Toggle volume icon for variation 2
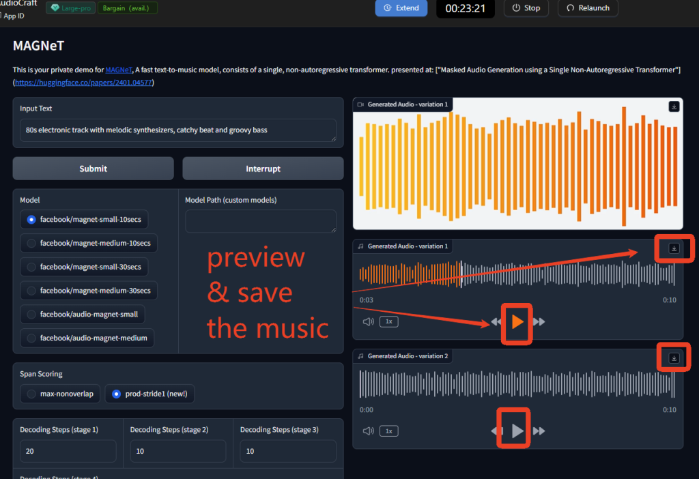This screenshot has height=479, width=699. click(368, 431)
